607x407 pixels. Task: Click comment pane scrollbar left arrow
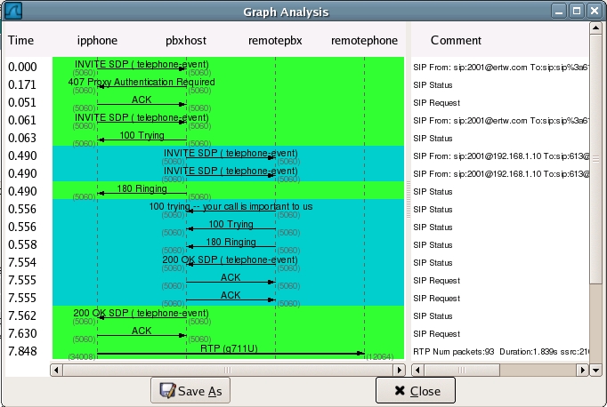click(x=417, y=369)
